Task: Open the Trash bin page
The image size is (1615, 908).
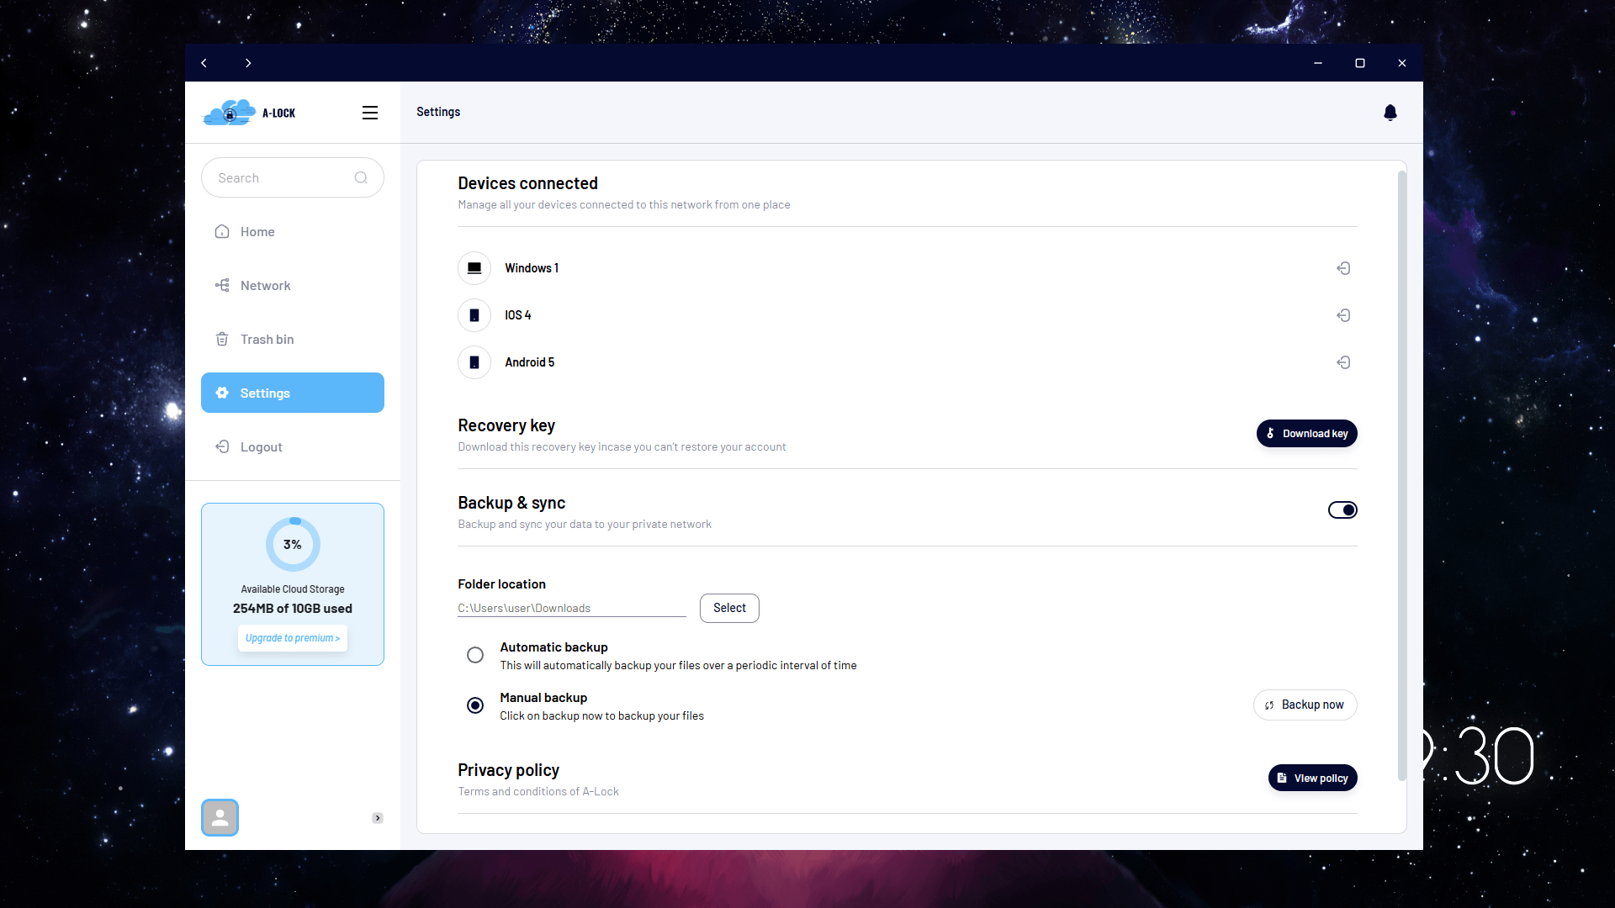Action: pyautogui.click(x=267, y=340)
